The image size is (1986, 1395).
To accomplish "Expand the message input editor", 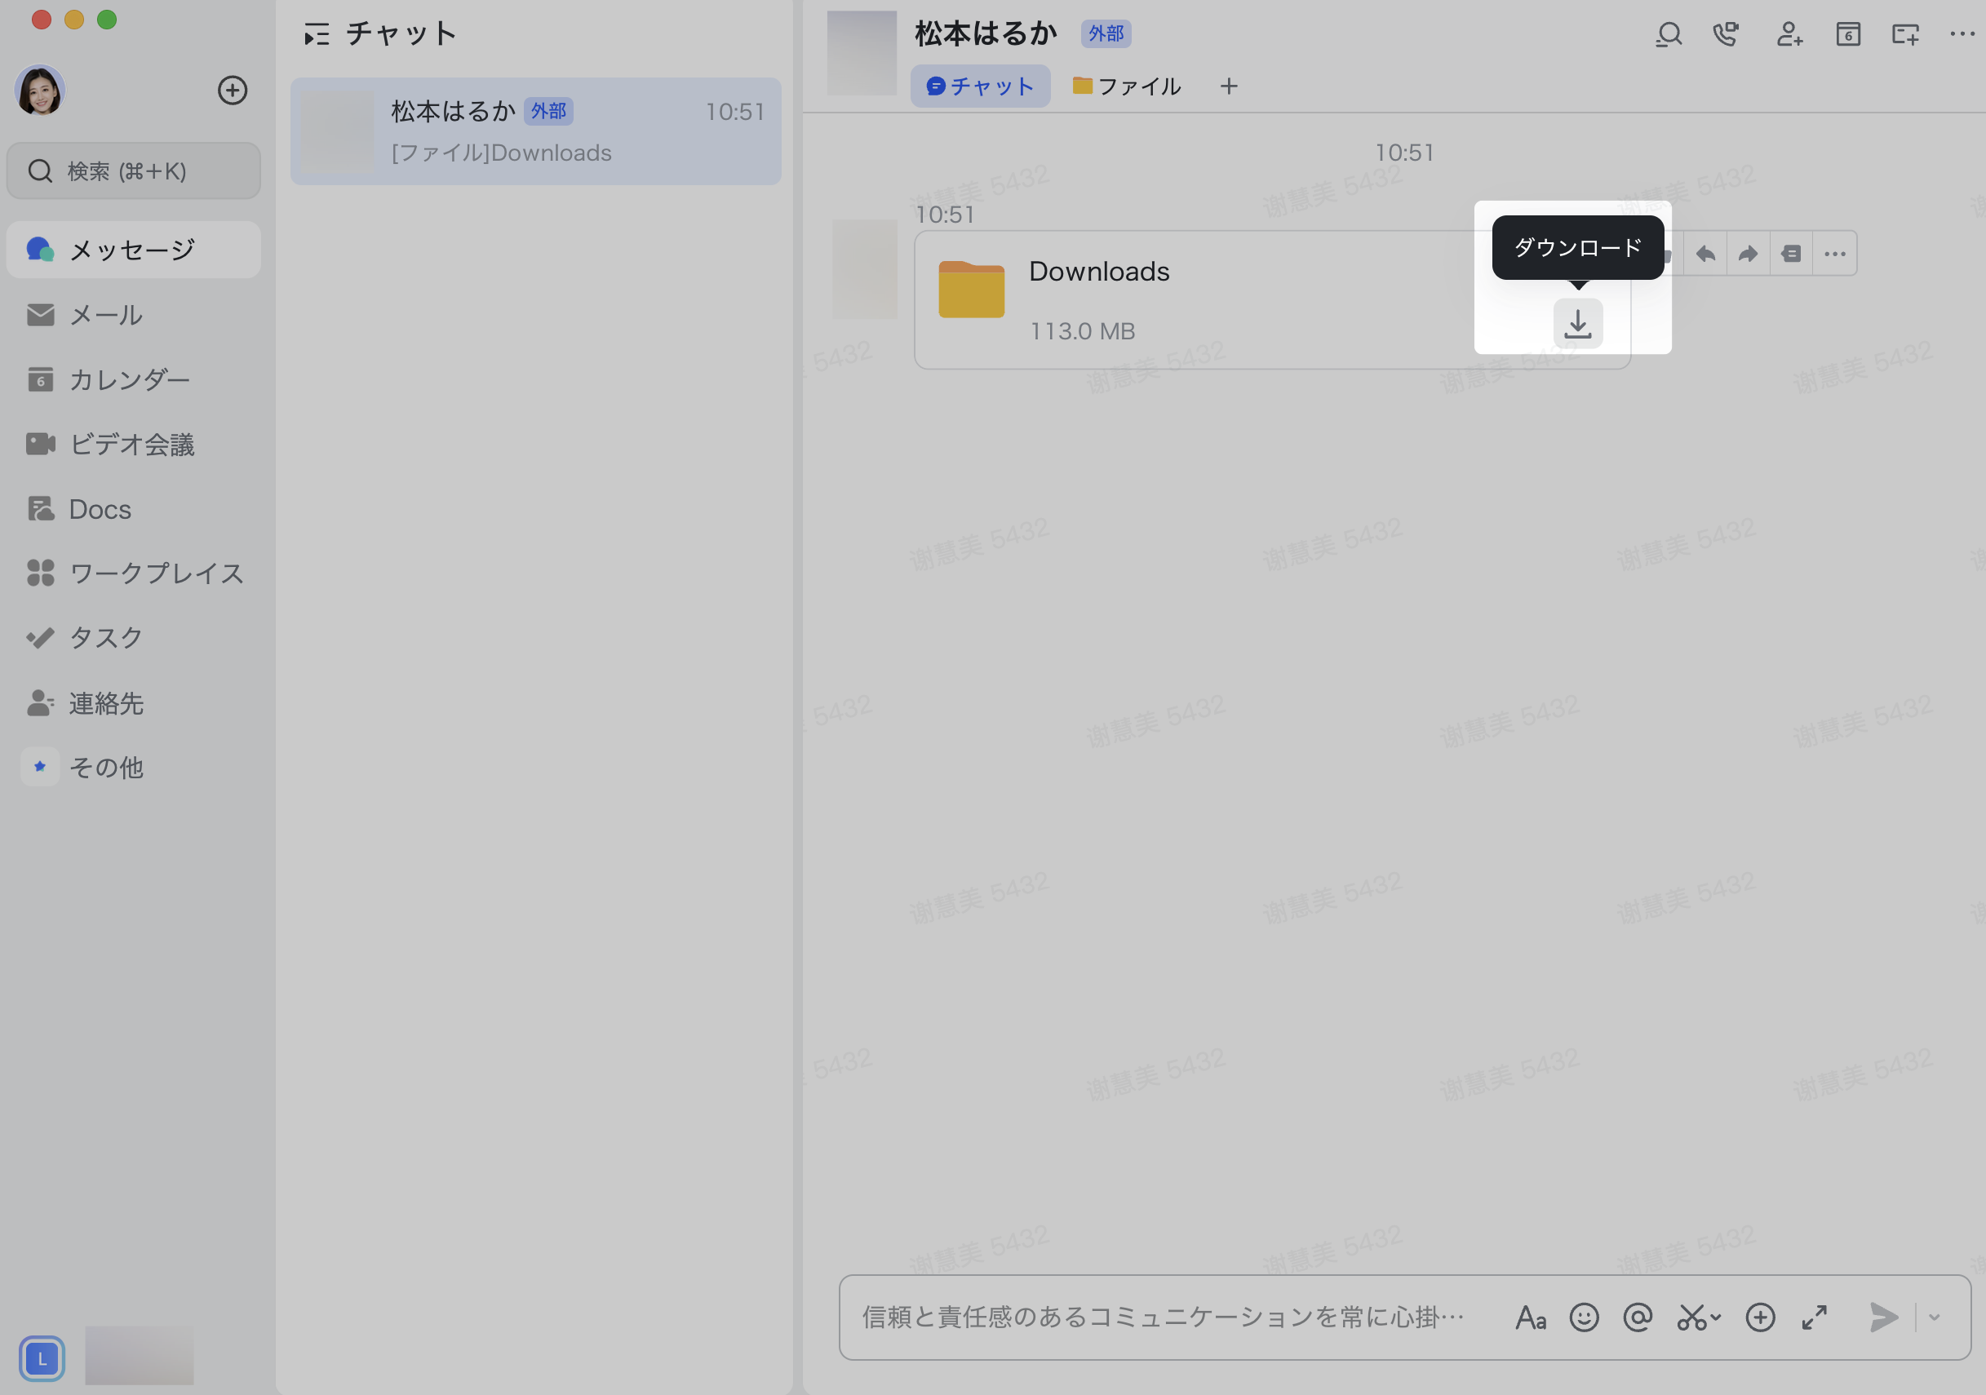I will click(x=1814, y=1317).
